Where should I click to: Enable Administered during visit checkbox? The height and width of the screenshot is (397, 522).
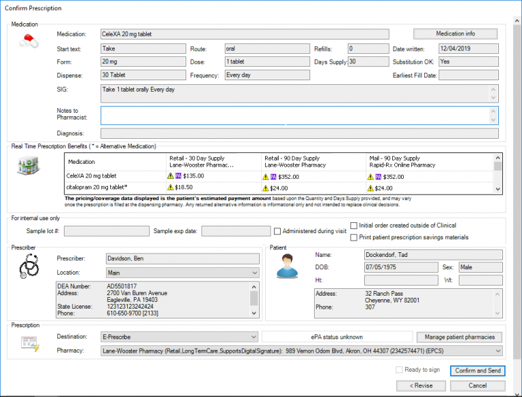(x=277, y=230)
